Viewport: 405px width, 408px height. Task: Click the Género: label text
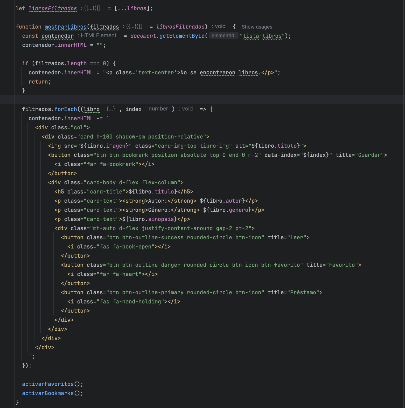[159, 210]
